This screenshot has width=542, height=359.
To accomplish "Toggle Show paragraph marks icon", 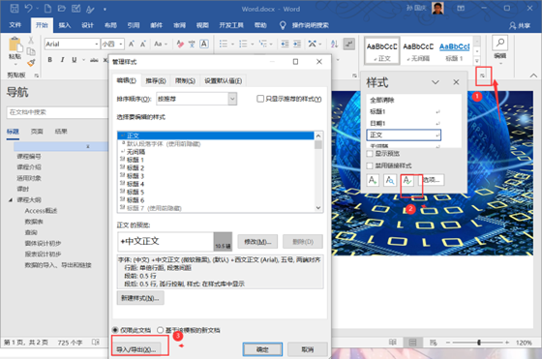I will tap(349, 44).
